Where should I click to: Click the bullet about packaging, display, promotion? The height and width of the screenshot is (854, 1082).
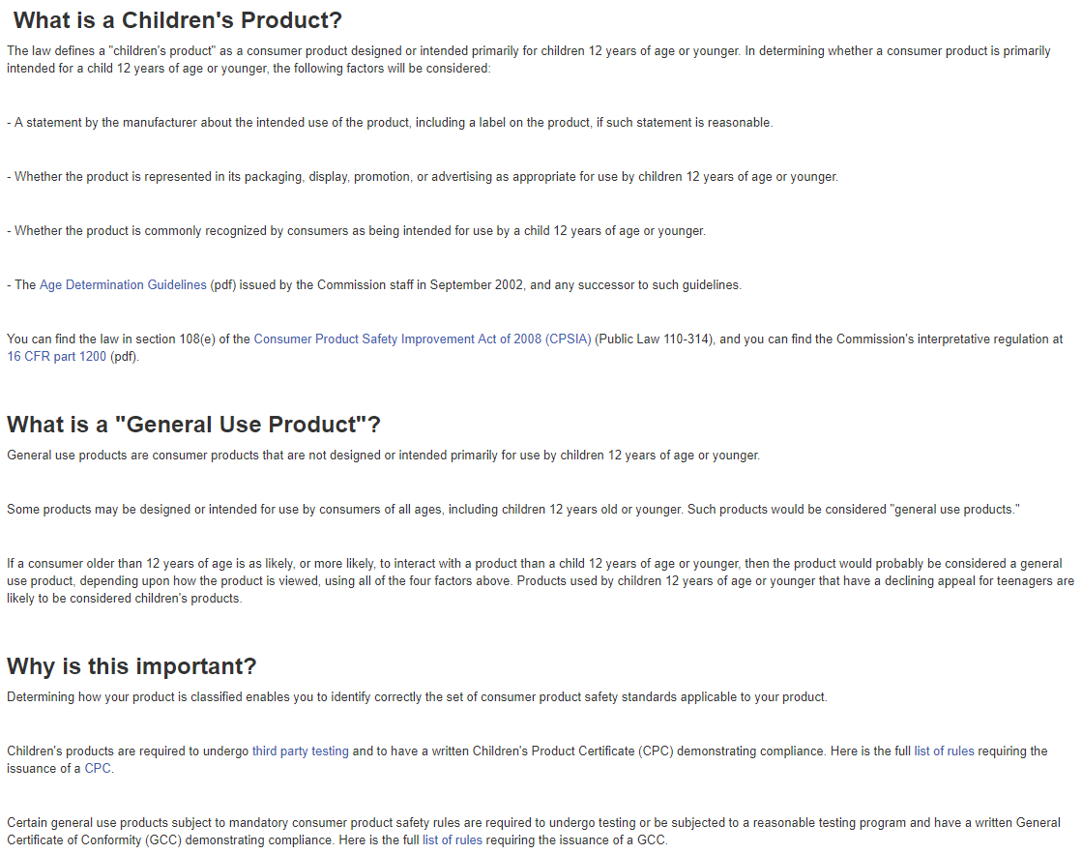click(x=423, y=177)
